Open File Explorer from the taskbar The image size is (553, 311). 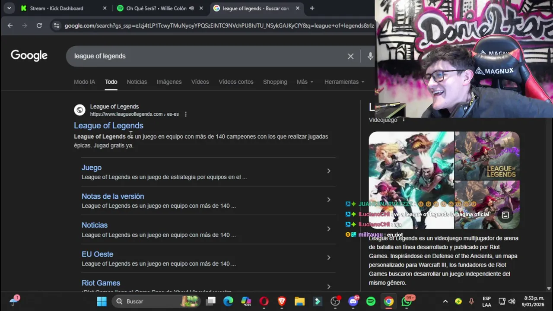coord(299,301)
